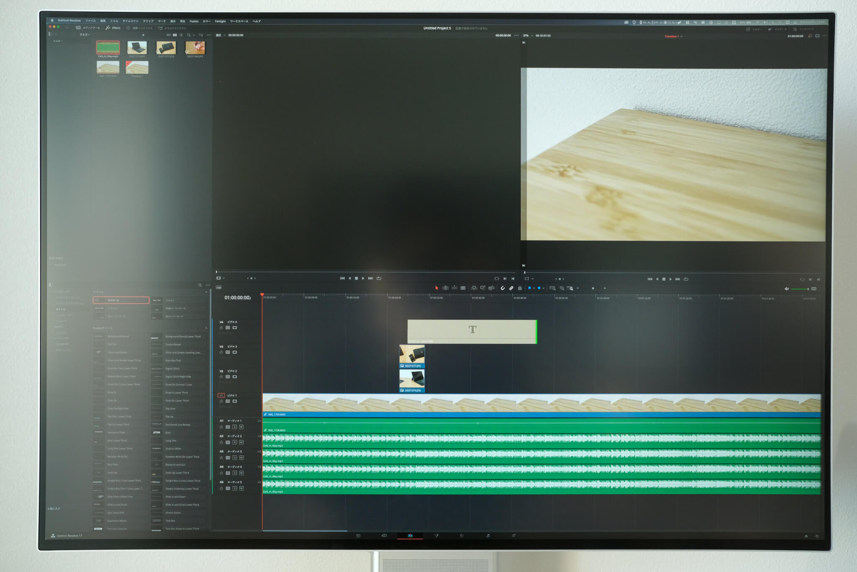857x572 pixels.
Task: Toggle auto select on V2 track
Action: 228,377
